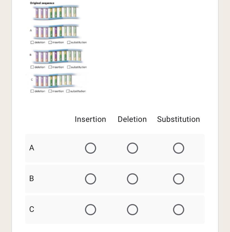Mark Insertion for row C

90,210
